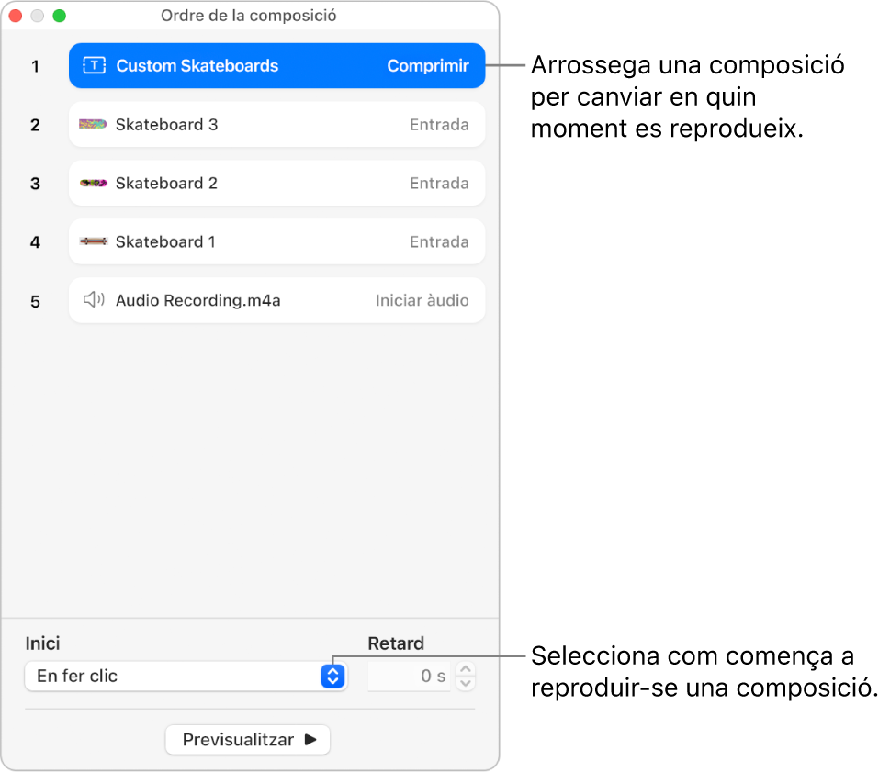Select the Audio Recording.m4a build row
This screenshot has width=890, height=772.
tap(277, 301)
